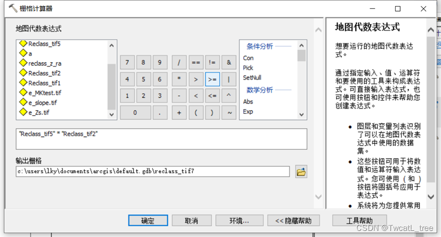Open 环境... environment settings
The height and width of the screenshot is (237, 441).
pos(239,220)
